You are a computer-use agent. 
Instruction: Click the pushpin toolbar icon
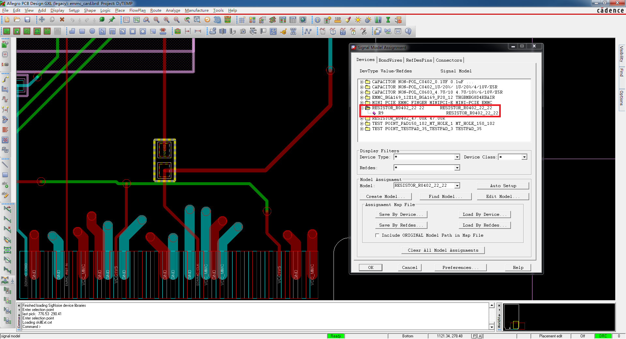pyautogui.click(x=112, y=20)
